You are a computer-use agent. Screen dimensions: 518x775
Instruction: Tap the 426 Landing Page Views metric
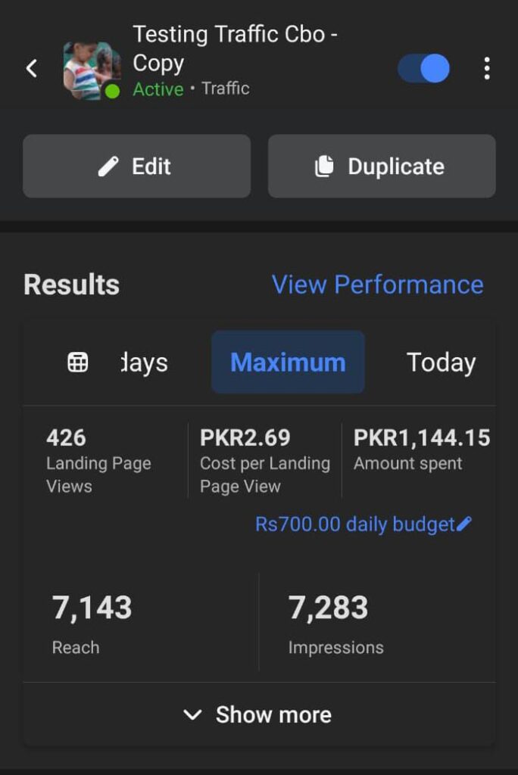(98, 460)
